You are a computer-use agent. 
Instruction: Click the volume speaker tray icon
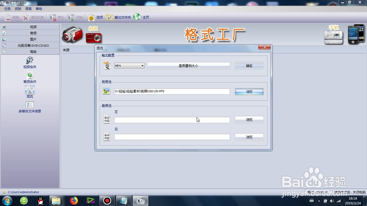pyautogui.click(x=332, y=201)
